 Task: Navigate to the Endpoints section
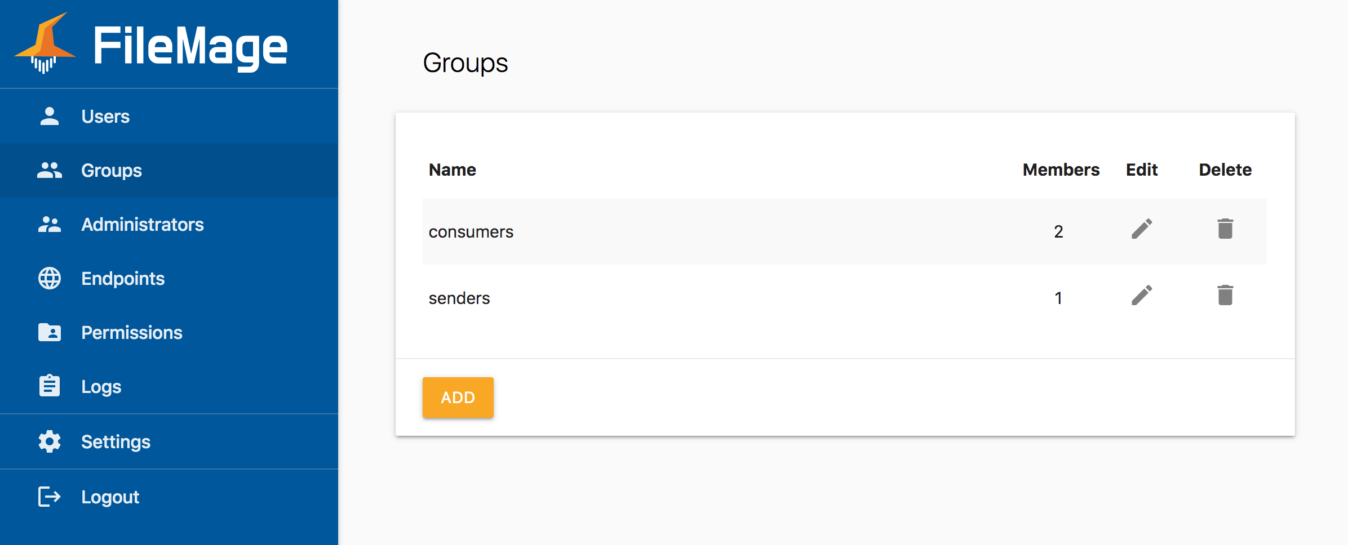click(x=123, y=278)
